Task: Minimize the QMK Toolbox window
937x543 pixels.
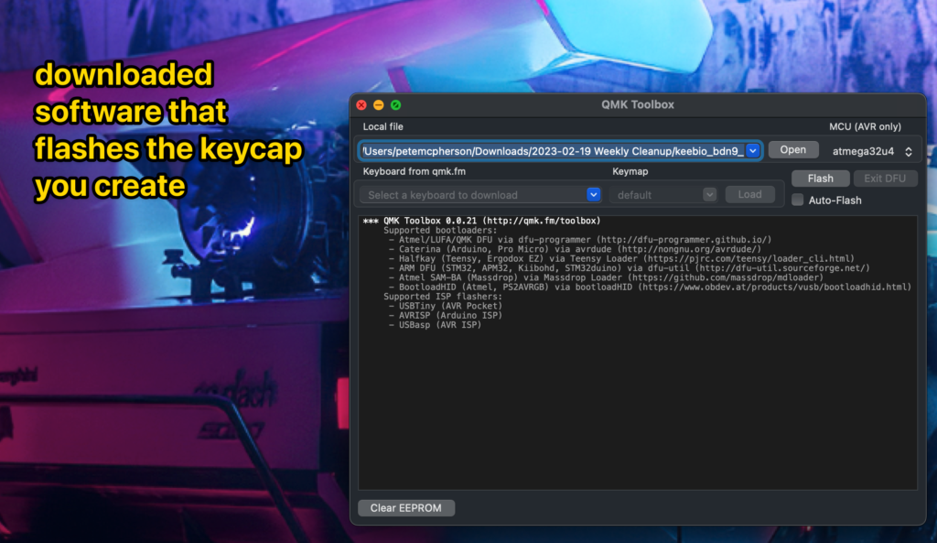Action: coord(378,104)
